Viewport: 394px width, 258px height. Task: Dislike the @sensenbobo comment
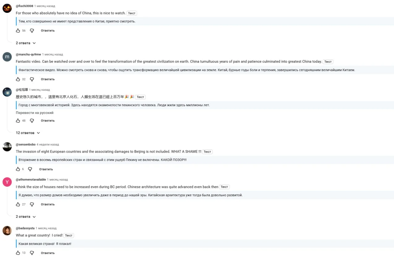[x=30, y=169]
